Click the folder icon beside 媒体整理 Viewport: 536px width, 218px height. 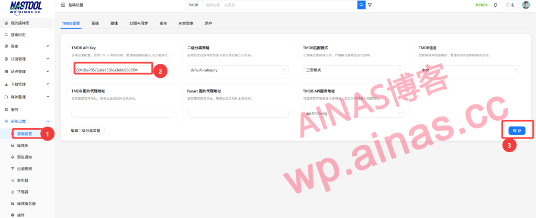click(6, 97)
